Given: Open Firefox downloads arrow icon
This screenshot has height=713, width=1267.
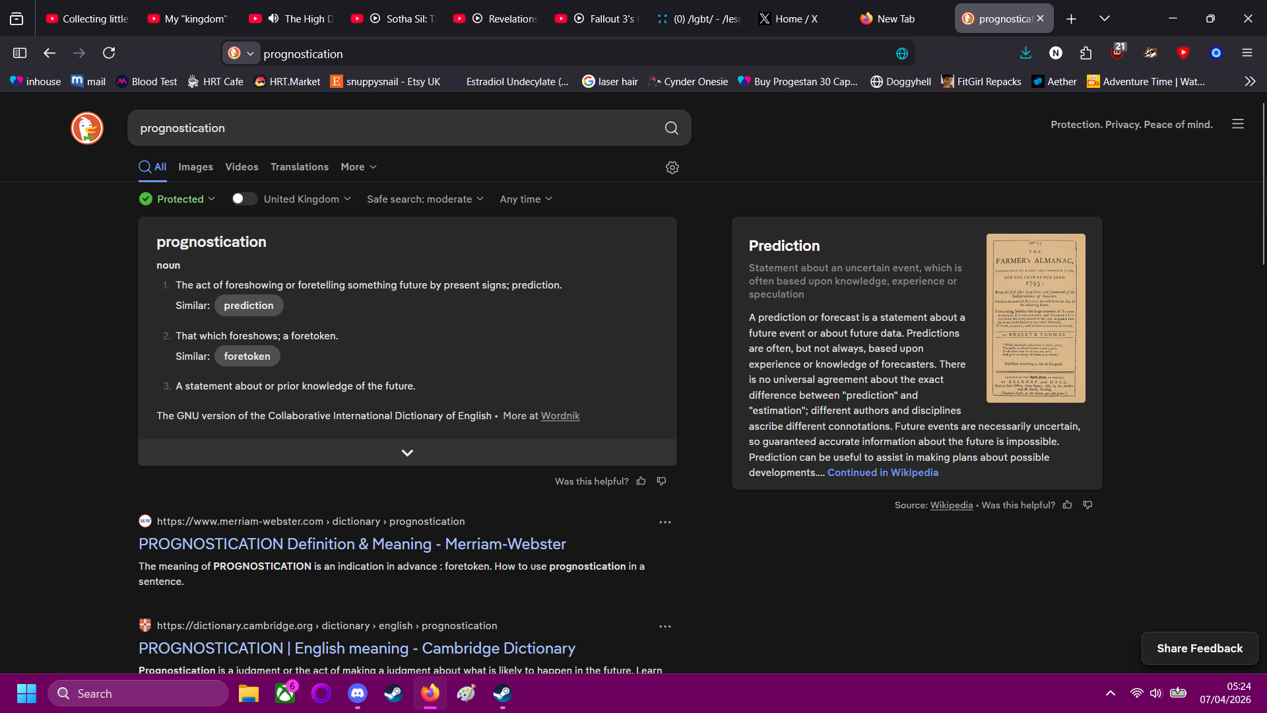Looking at the screenshot, I should (1025, 53).
